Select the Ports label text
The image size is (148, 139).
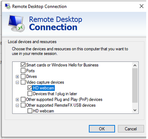point(30,71)
